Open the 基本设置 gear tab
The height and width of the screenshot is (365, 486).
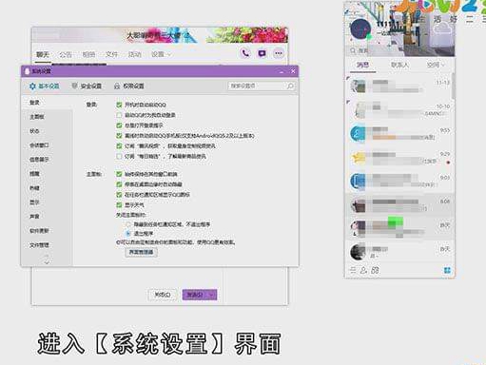point(44,86)
